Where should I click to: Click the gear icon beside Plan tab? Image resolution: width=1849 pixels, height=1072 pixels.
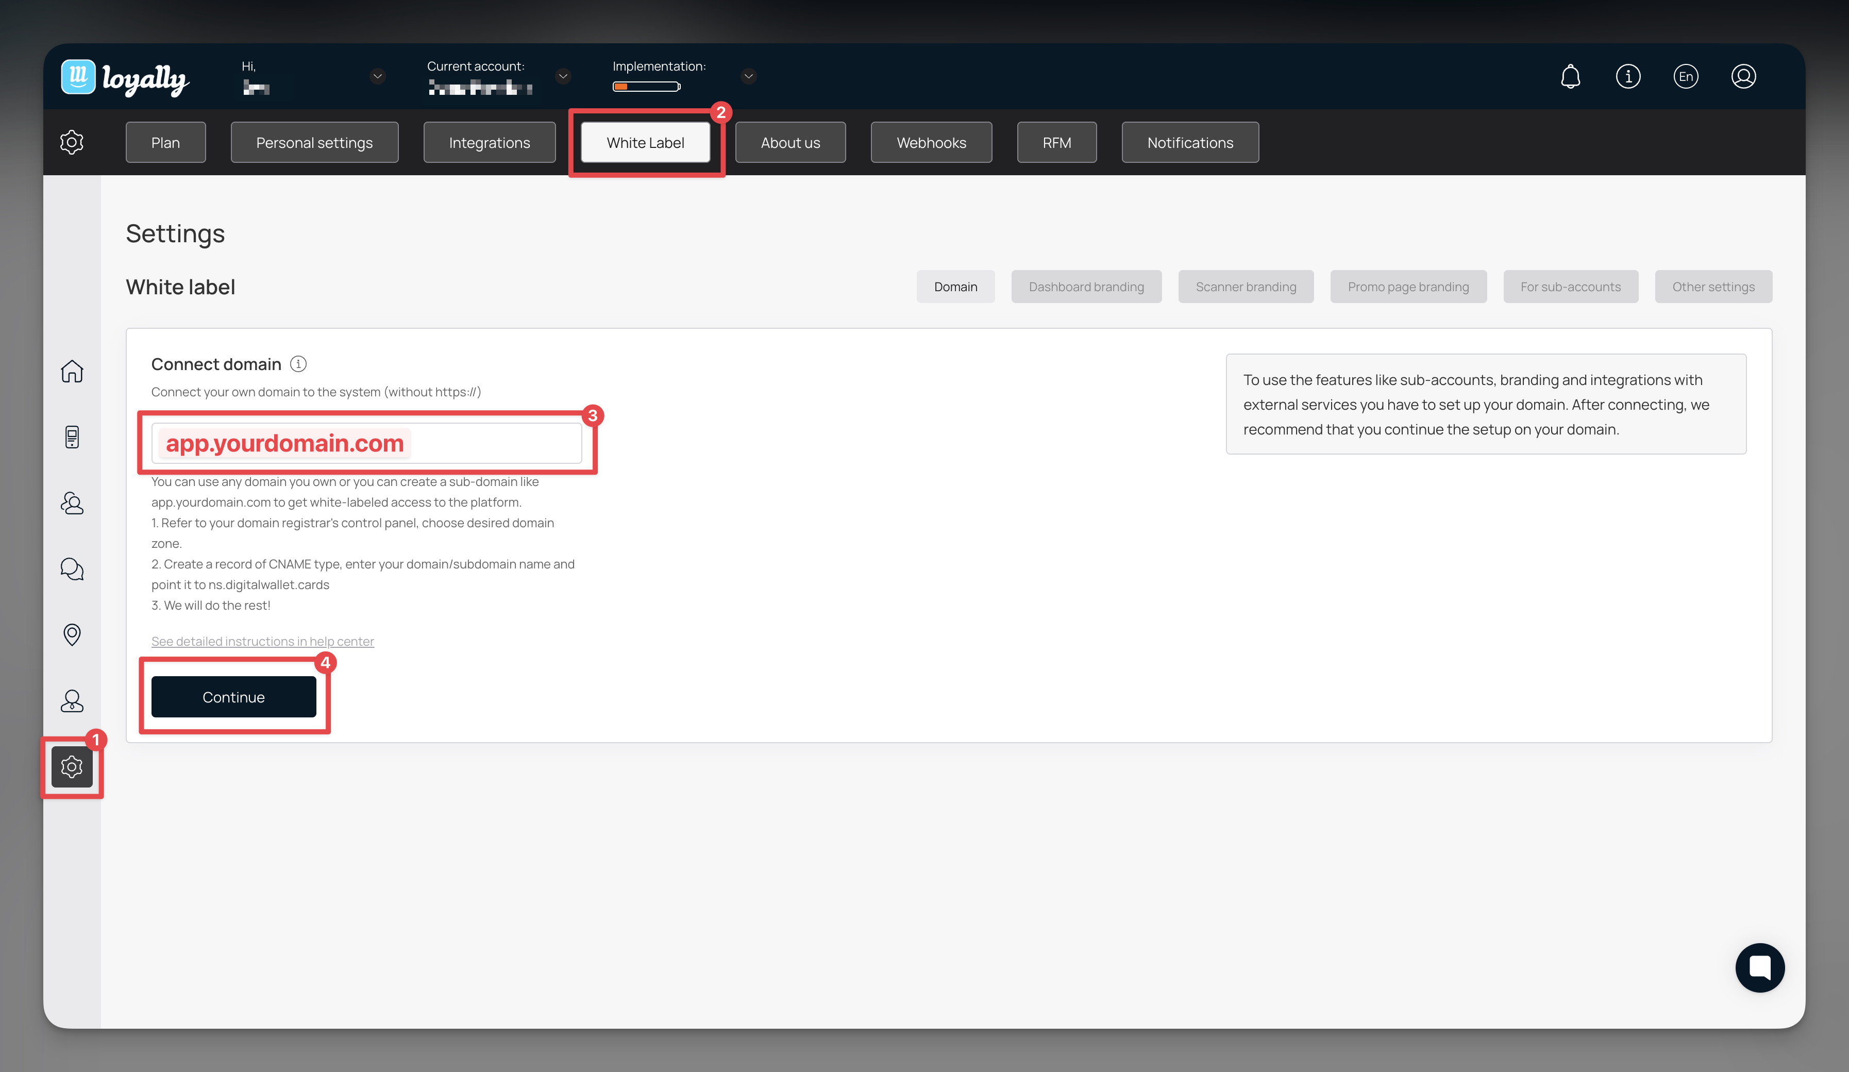[72, 142]
